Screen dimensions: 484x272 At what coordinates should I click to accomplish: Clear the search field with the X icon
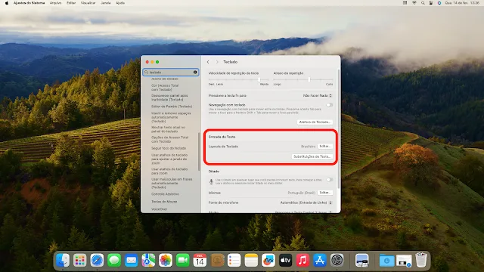[x=195, y=73]
